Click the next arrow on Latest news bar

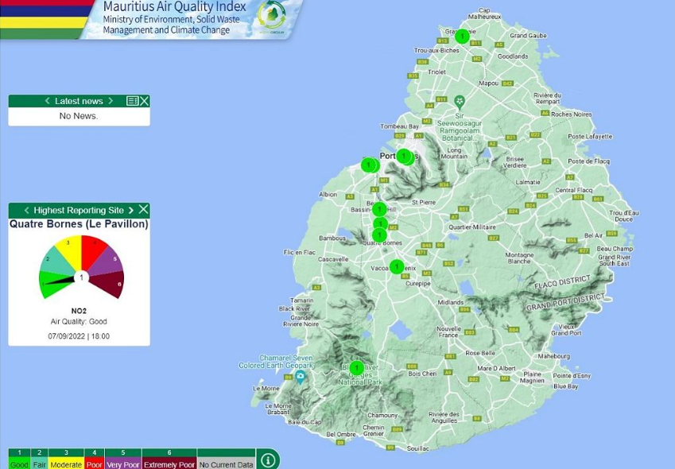point(112,101)
